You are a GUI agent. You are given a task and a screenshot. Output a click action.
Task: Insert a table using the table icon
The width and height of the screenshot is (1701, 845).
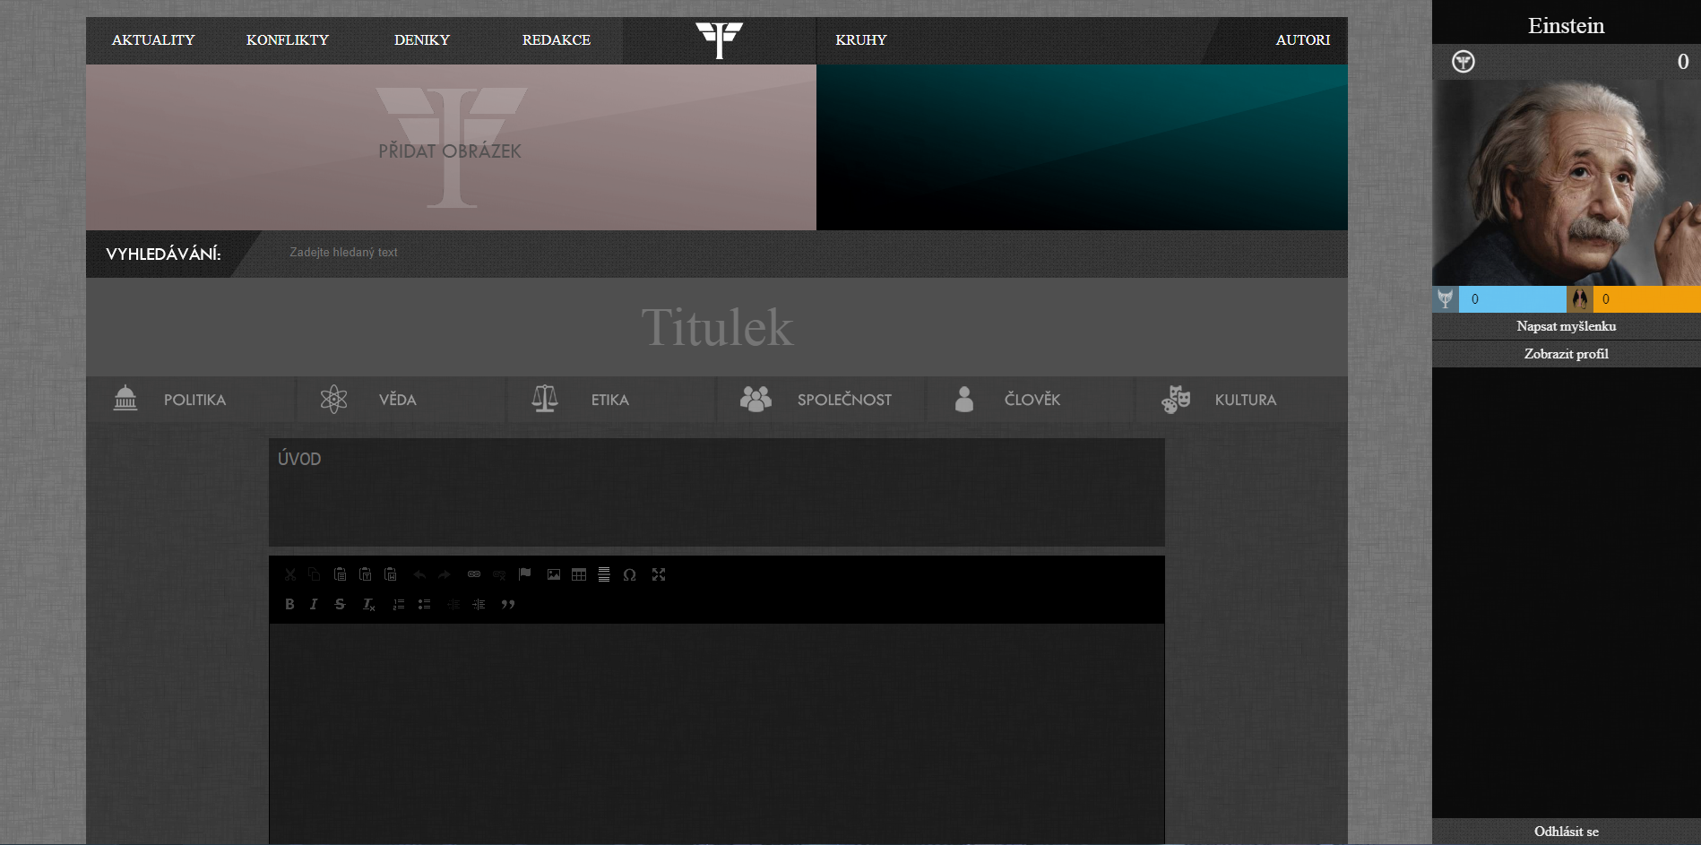coord(579,574)
